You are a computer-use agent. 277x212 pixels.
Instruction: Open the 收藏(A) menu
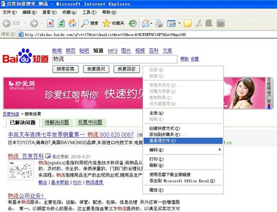click(x=69, y=12)
